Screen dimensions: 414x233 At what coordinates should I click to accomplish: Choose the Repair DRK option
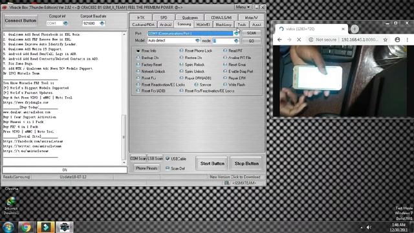click(x=235, y=78)
